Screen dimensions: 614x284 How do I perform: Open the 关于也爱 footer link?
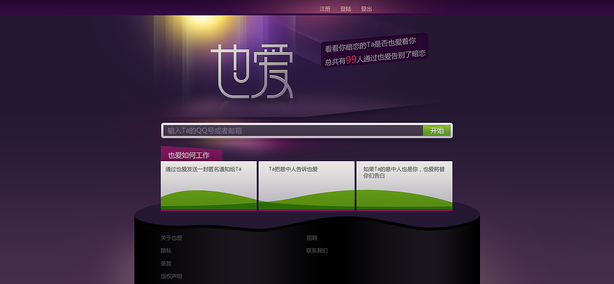(x=171, y=238)
